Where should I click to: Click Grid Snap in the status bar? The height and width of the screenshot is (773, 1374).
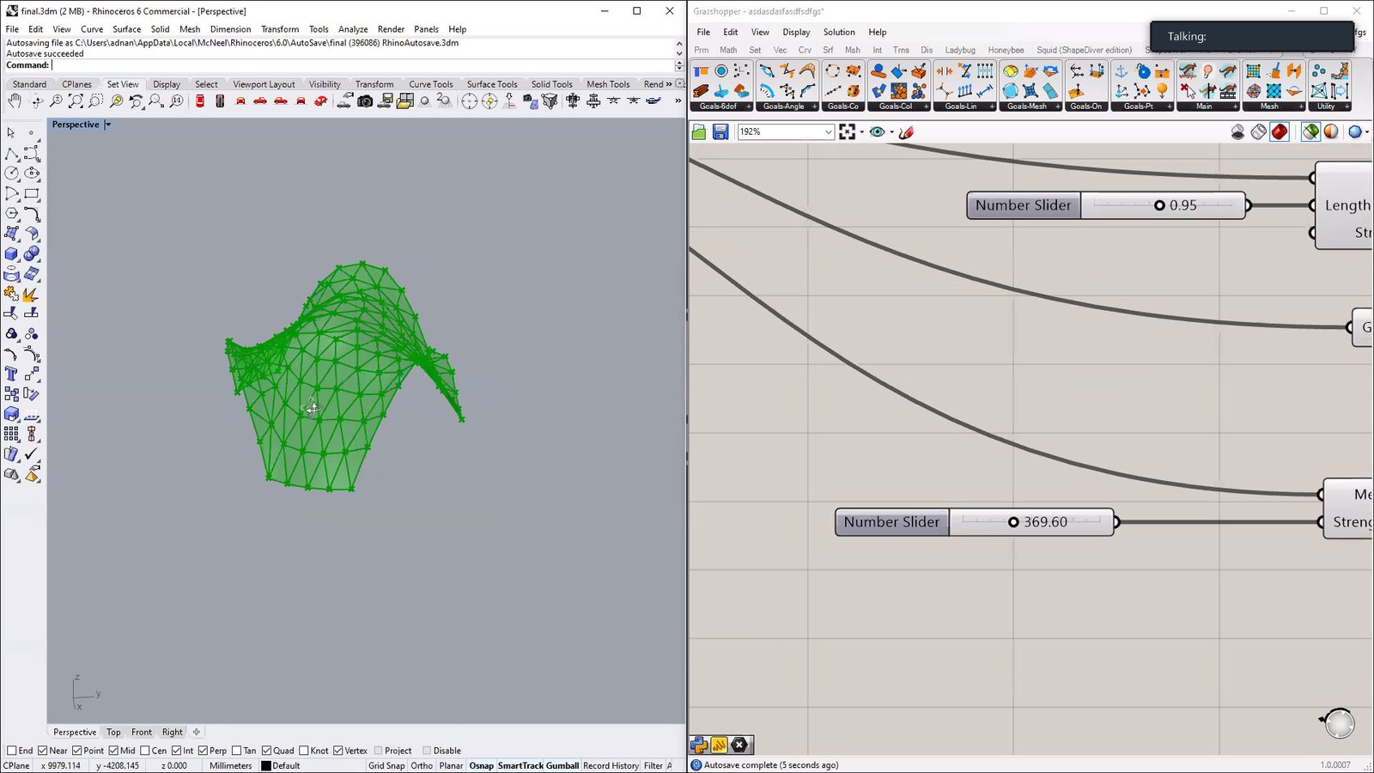coord(386,765)
